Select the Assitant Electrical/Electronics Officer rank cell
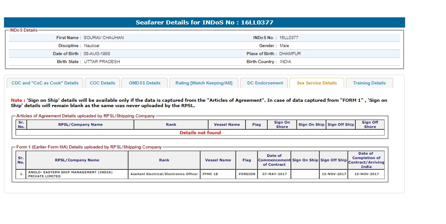Screen dimensions: 446x224 click(164, 174)
